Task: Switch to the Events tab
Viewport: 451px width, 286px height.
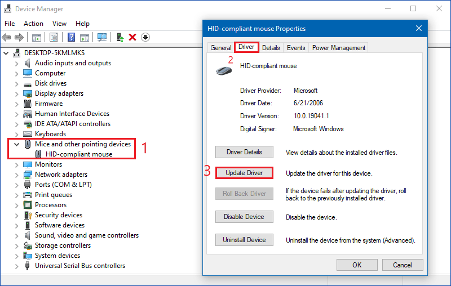Action: 296,48
